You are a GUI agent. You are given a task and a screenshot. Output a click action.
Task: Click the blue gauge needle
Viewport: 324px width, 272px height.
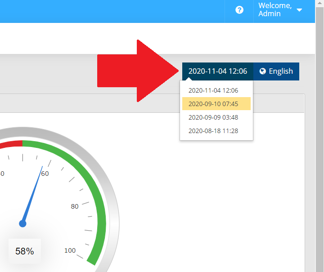coord(33,192)
